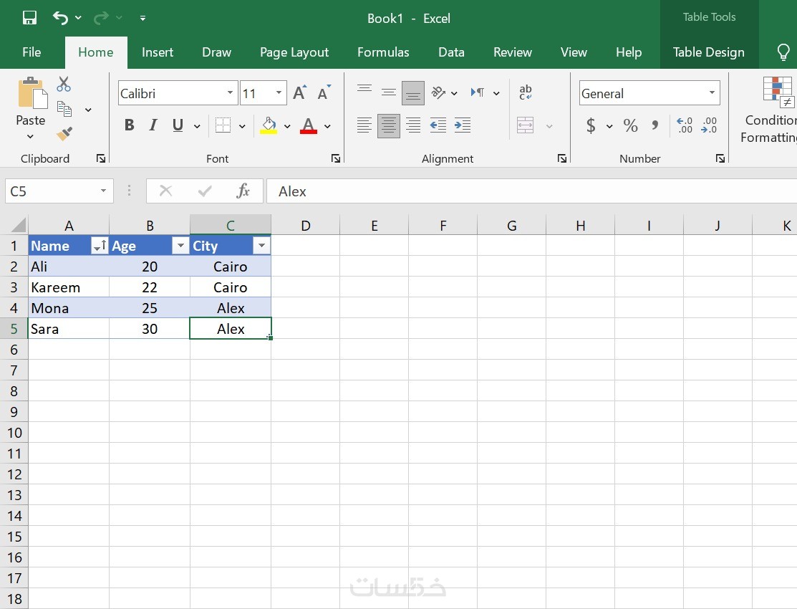Click the Increase Indent icon
The image size is (797, 609).
click(x=462, y=125)
